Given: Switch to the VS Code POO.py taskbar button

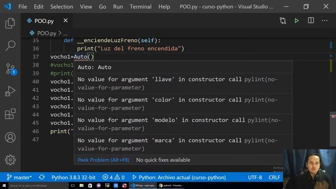Looking at the screenshot, I should click(x=143, y=185).
